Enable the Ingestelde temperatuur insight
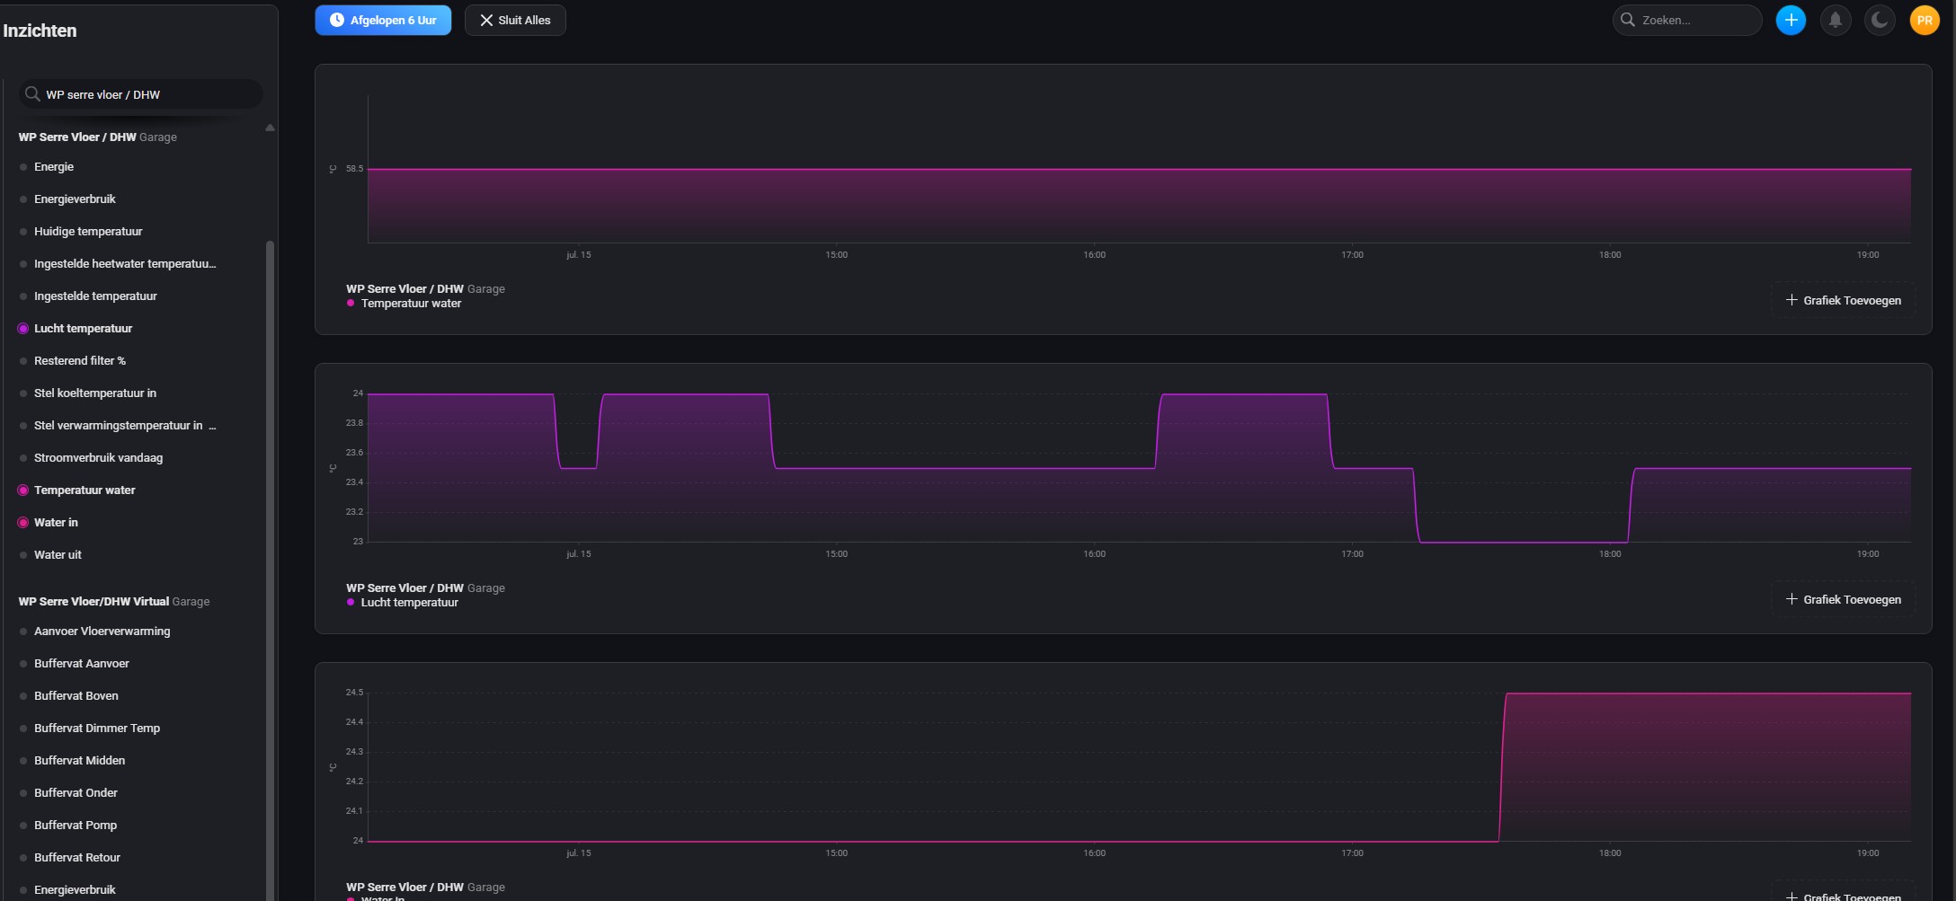The height and width of the screenshot is (901, 1956). (x=95, y=296)
